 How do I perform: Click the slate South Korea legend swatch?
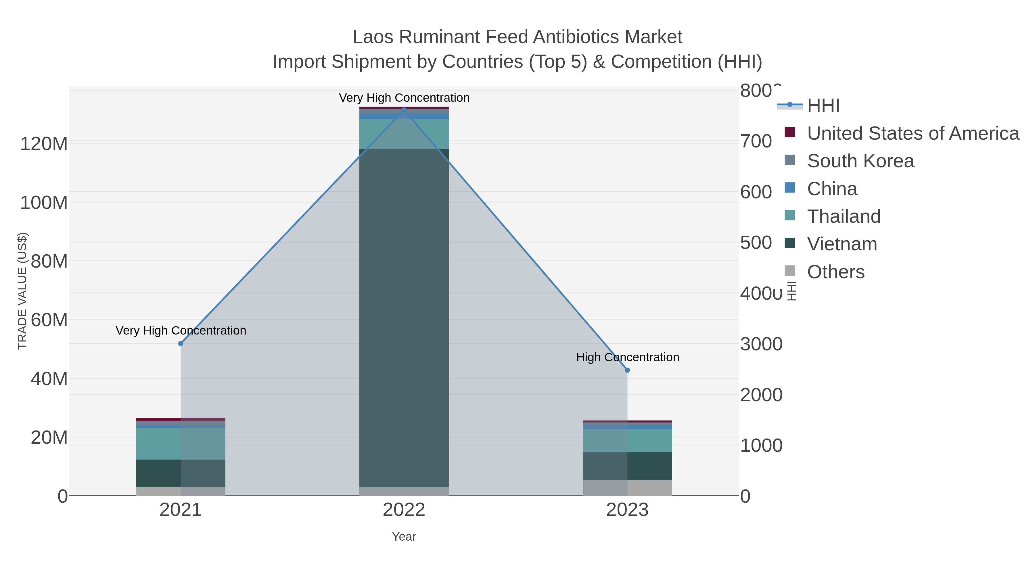790,160
